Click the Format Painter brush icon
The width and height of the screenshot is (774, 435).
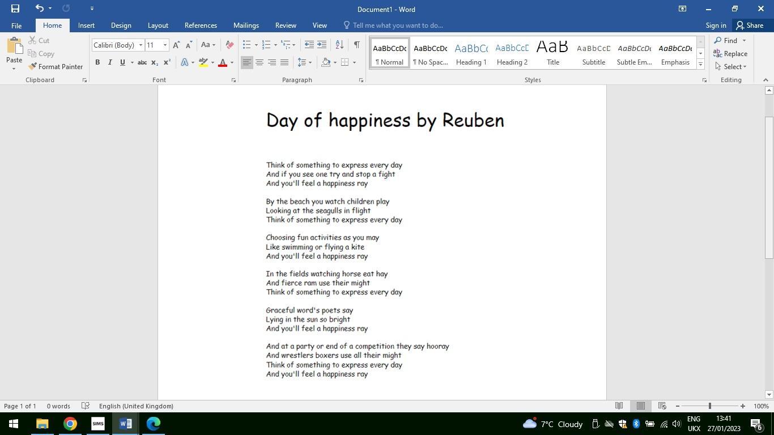click(x=33, y=67)
